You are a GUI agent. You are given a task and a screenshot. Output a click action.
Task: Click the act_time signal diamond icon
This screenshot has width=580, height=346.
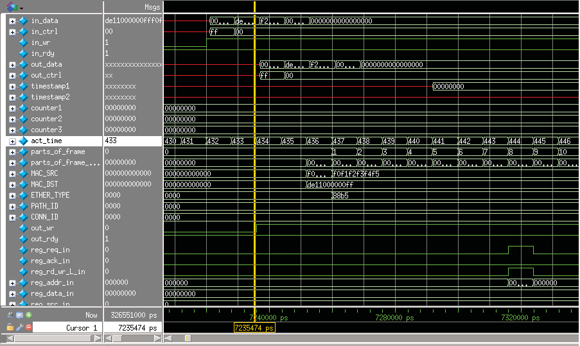(x=23, y=141)
